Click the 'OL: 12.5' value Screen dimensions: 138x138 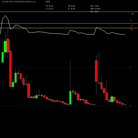(94, 11)
